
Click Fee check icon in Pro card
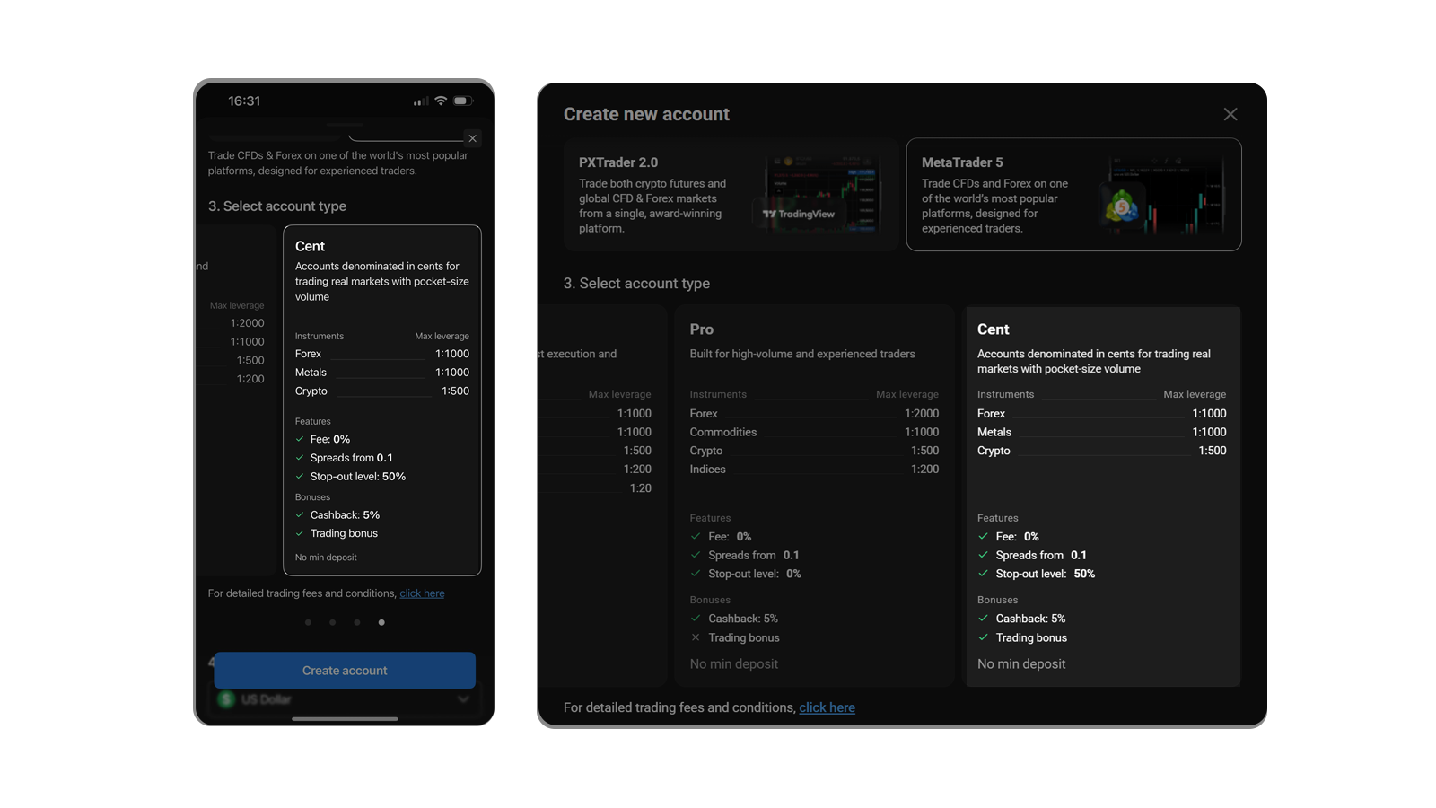pyautogui.click(x=696, y=536)
